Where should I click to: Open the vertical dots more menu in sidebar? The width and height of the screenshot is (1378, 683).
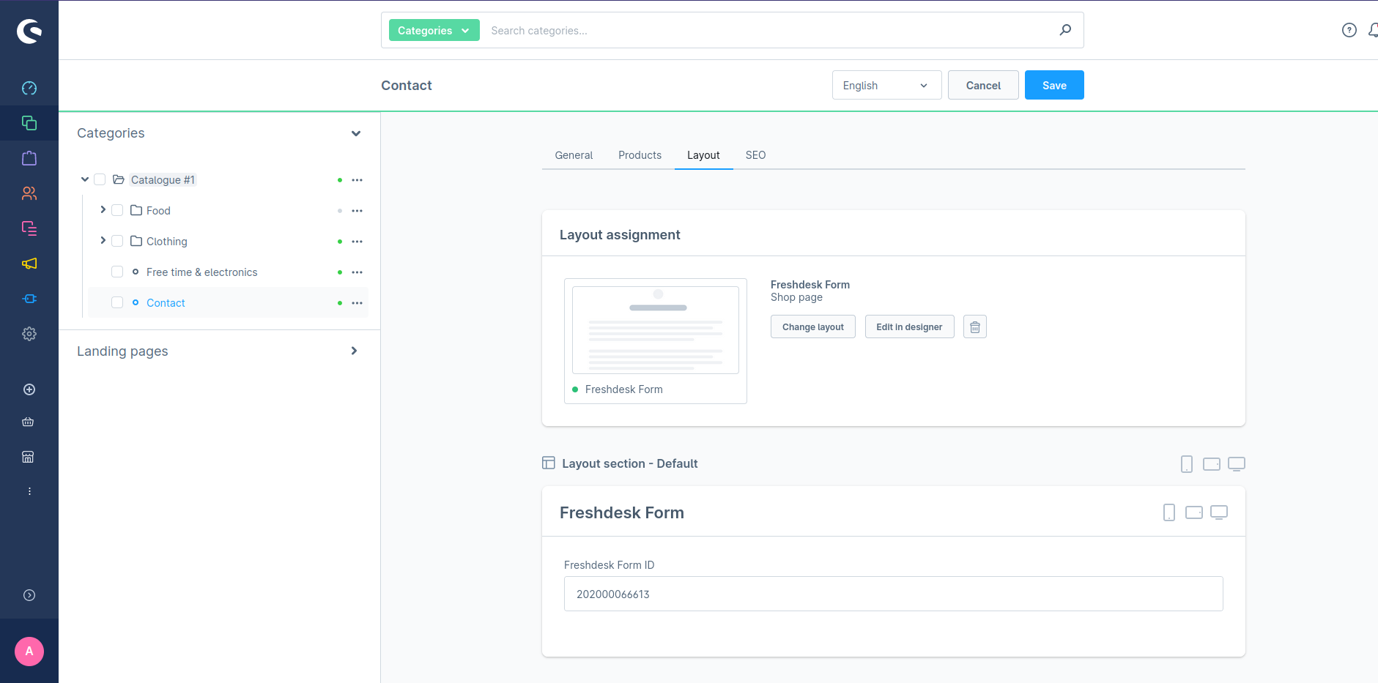29,491
